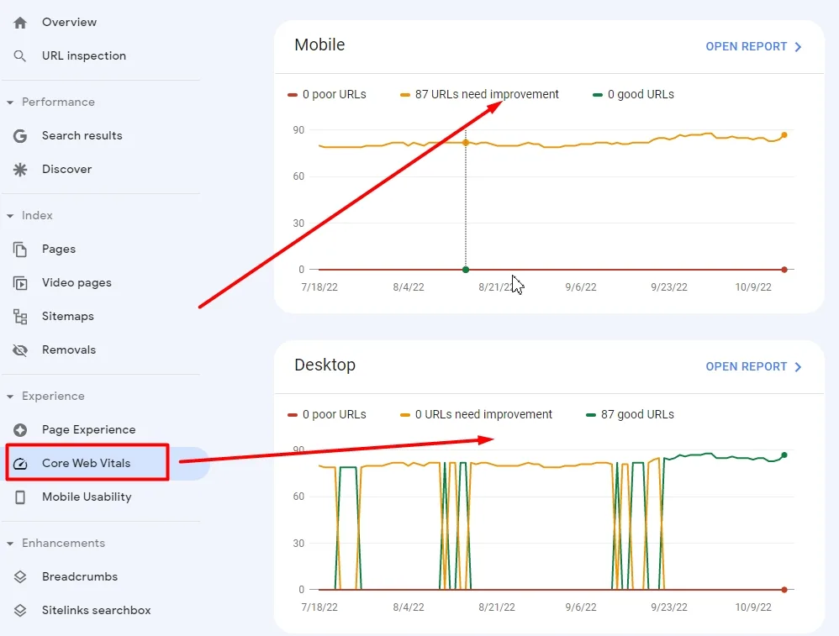The image size is (839, 636).
Task: Collapse the Performance section
Action: pos(10,102)
